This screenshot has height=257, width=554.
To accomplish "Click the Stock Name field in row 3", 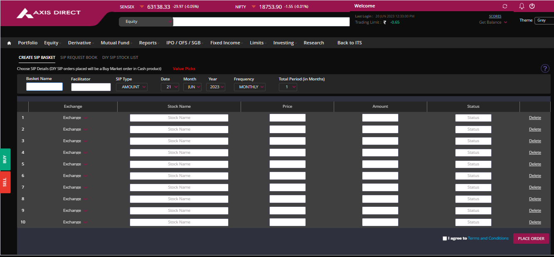I will (179, 141).
